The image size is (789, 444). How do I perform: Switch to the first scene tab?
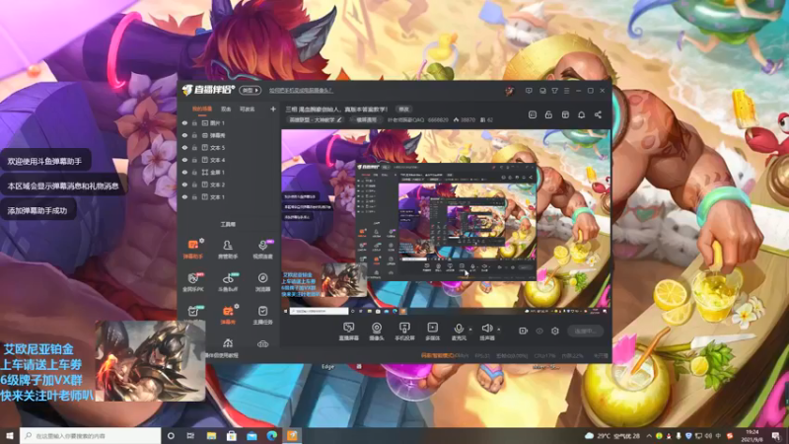(x=202, y=109)
